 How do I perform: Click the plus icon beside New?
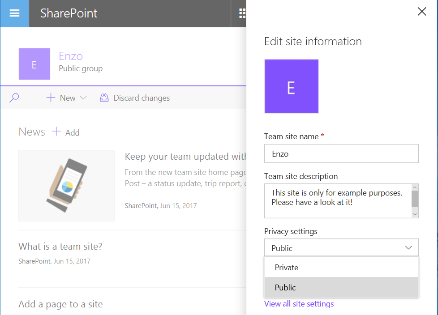(x=51, y=98)
